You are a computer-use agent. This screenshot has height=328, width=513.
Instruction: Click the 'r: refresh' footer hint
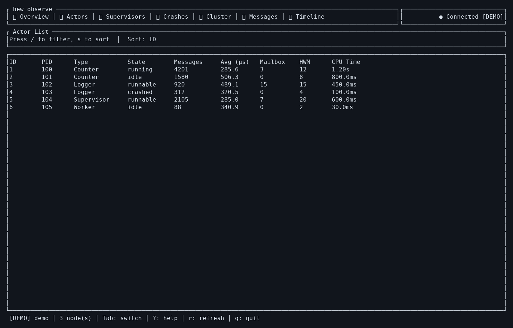pyautogui.click(x=206, y=318)
